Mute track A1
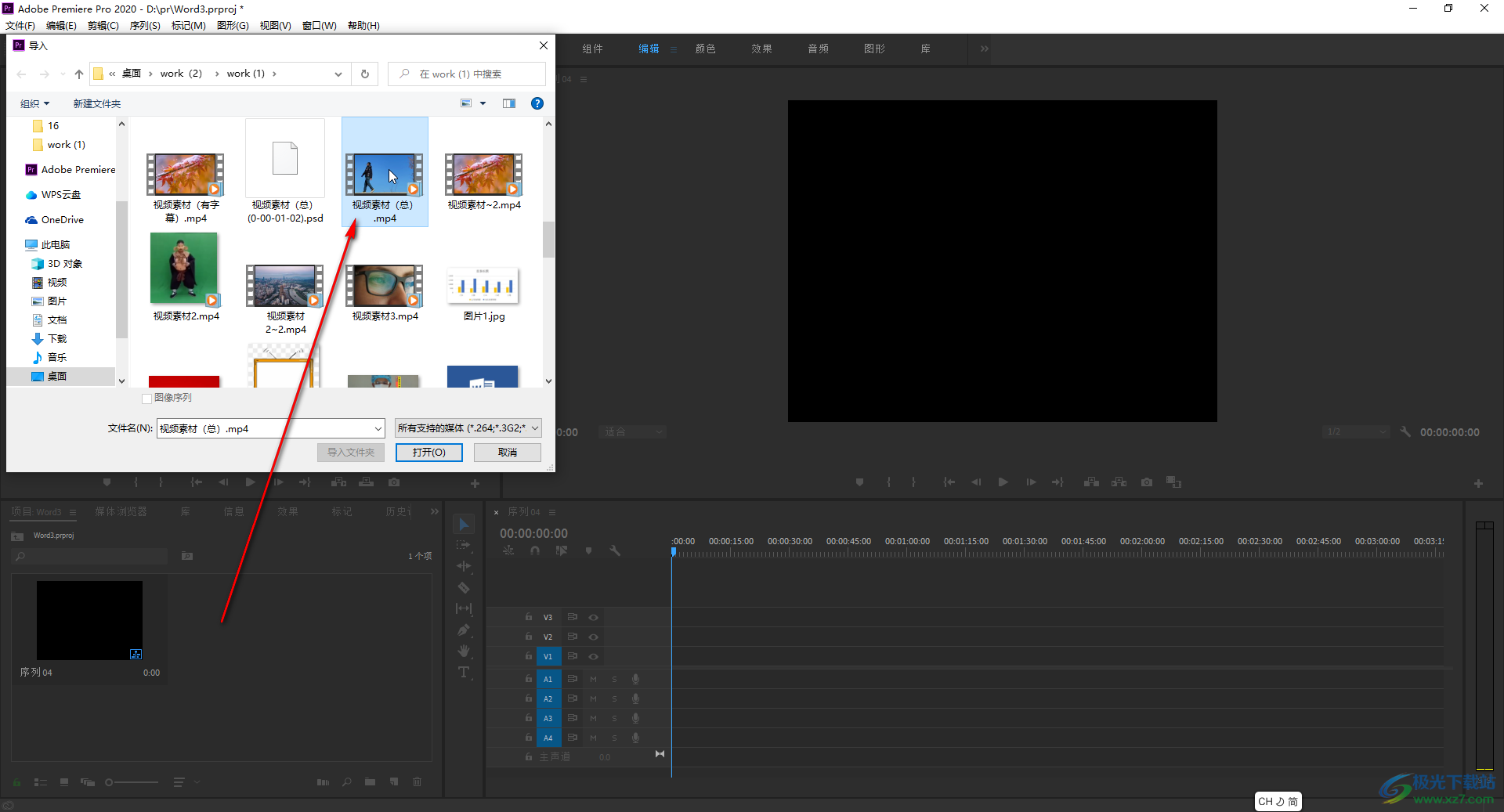Image resolution: width=1504 pixels, height=812 pixels. click(593, 679)
